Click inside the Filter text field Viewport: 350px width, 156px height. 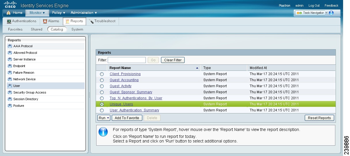pyautogui.click(x=127, y=60)
